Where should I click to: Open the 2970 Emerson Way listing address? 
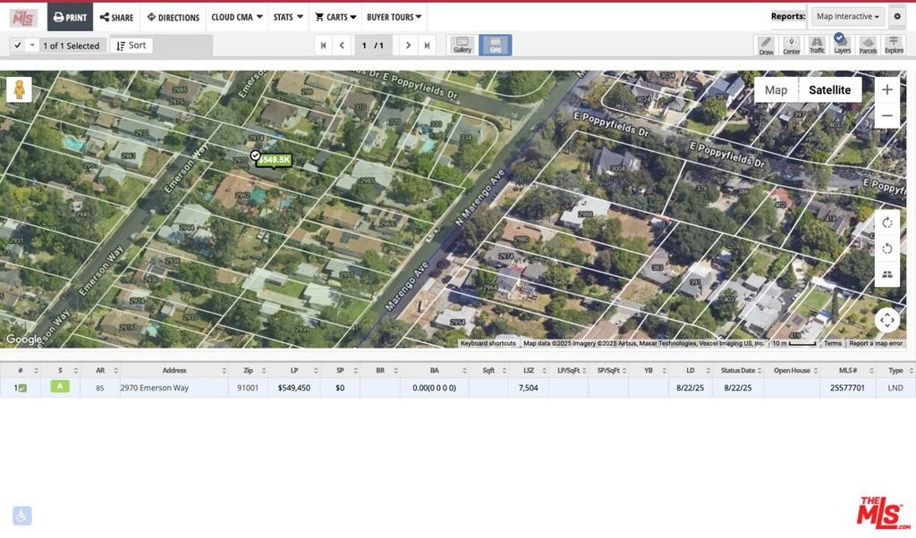155,388
